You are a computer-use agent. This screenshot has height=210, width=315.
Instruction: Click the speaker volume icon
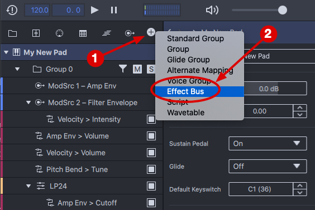tap(212, 10)
